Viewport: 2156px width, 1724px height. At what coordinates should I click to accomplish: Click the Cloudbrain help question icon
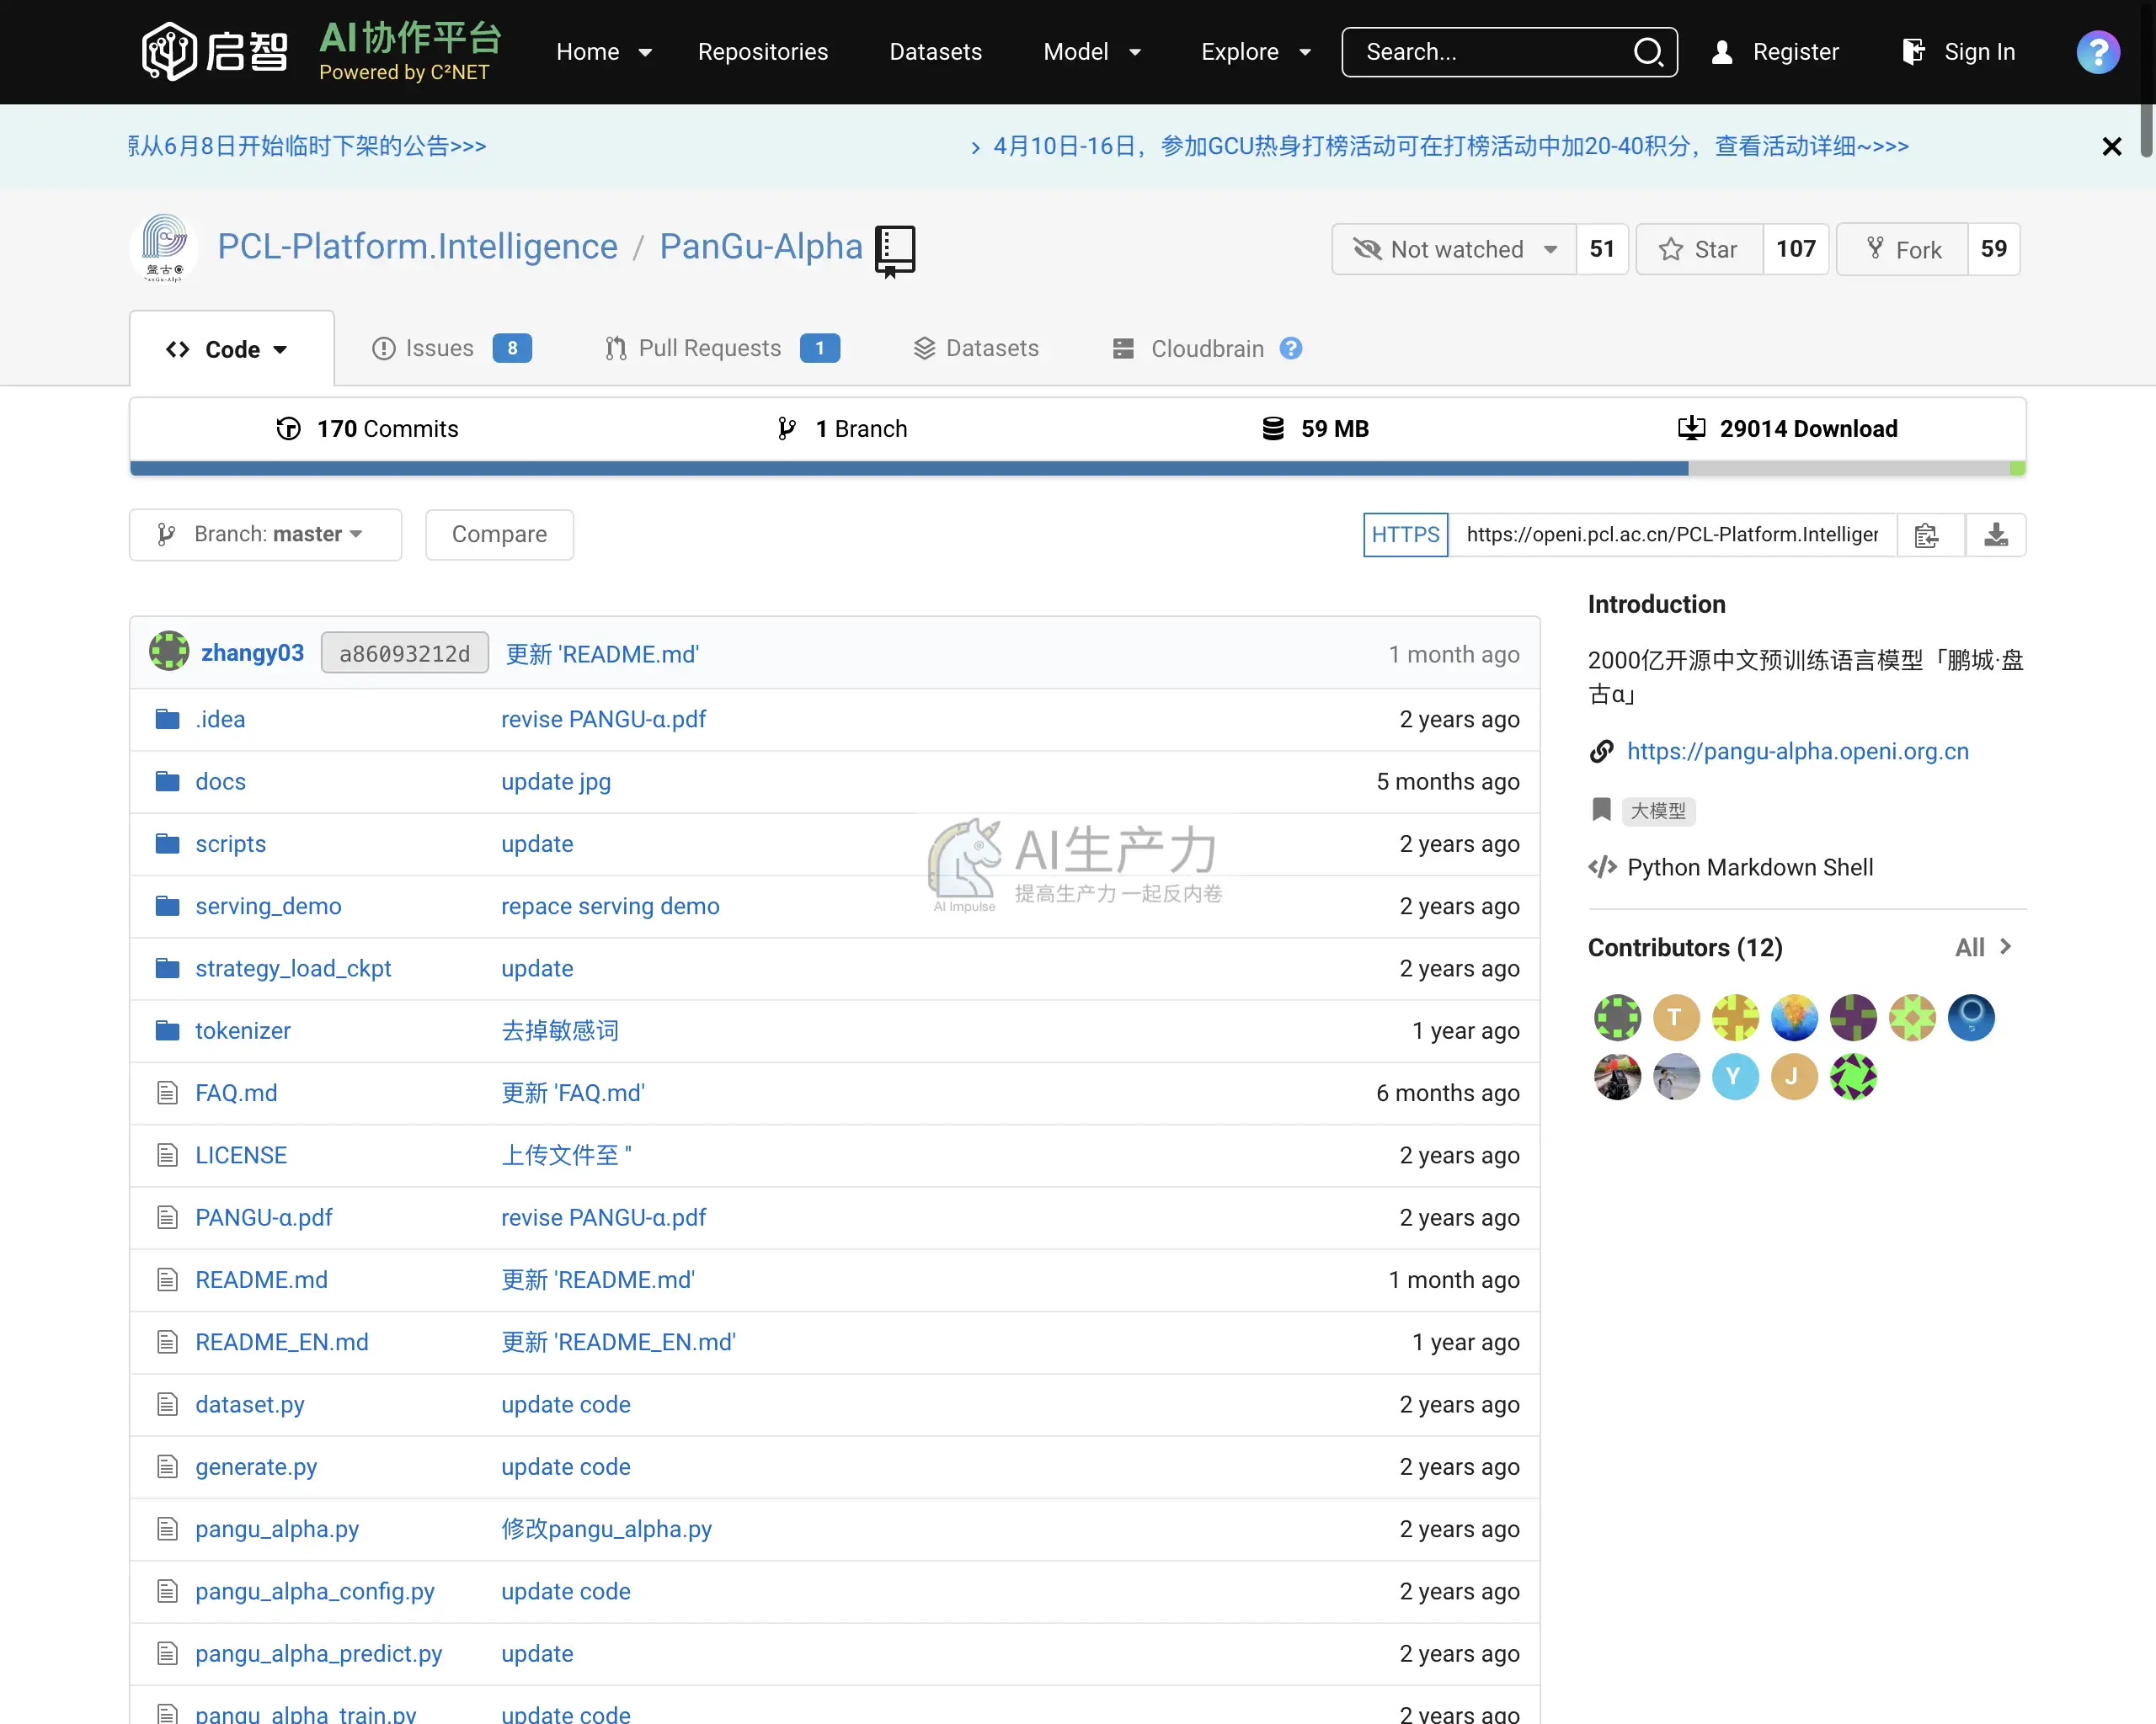point(1291,348)
